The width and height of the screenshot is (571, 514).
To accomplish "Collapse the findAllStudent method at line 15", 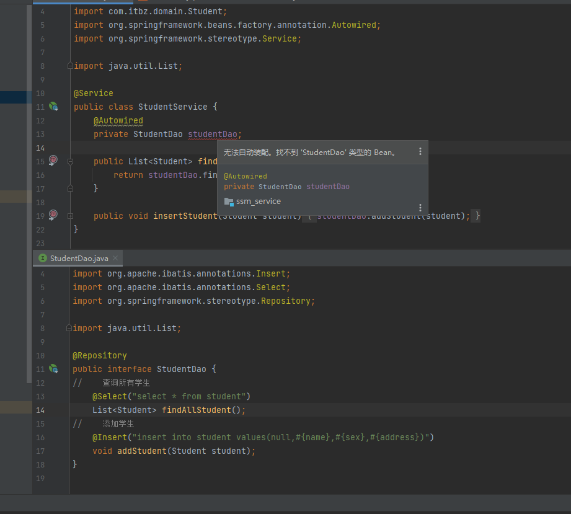I will (x=70, y=161).
